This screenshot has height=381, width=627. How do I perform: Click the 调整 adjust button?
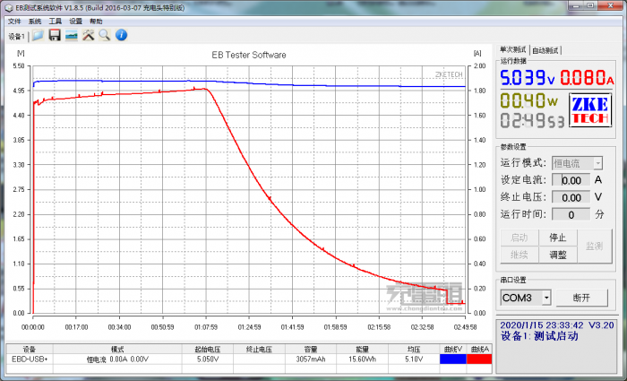pyautogui.click(x=558, y=254)
